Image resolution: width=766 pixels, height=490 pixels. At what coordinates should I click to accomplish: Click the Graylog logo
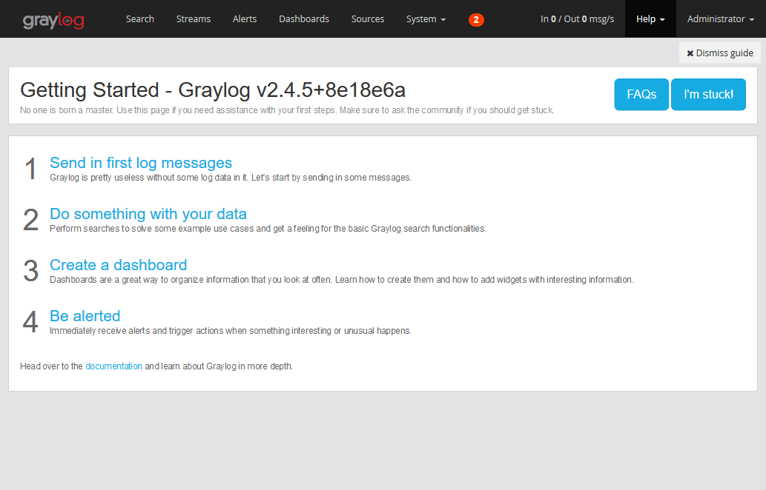(53, 20)
